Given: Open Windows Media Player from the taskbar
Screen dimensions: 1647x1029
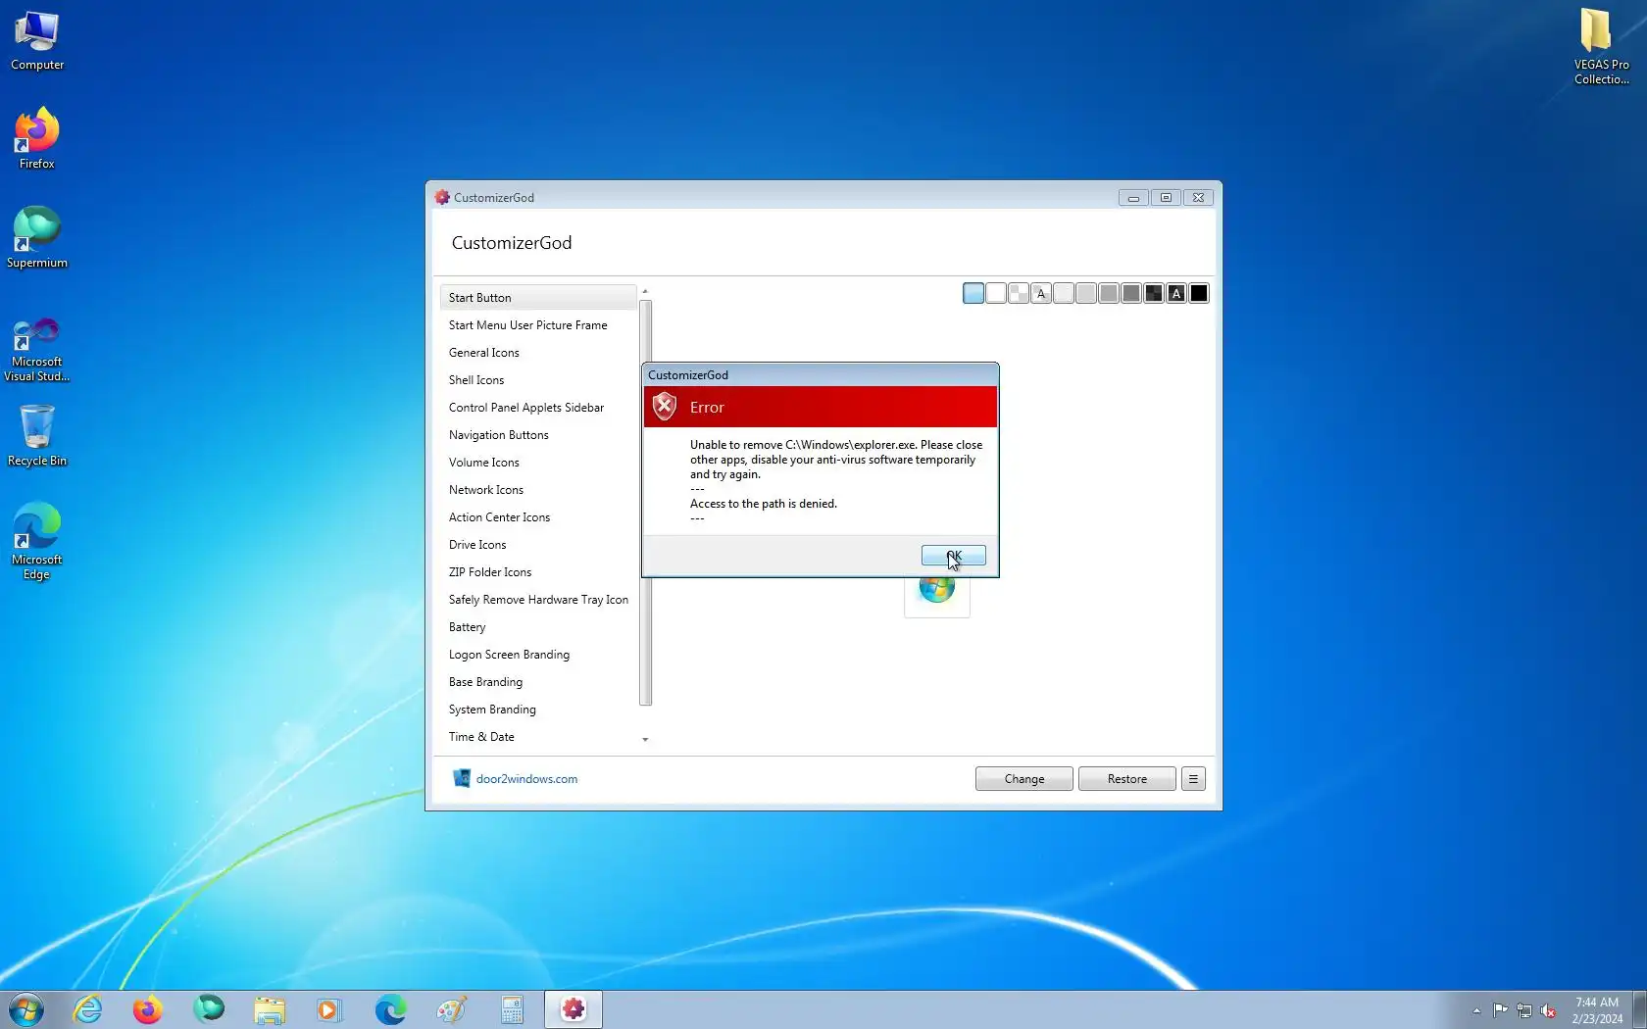Looking at the screenshot, I should click(330, 1009).
